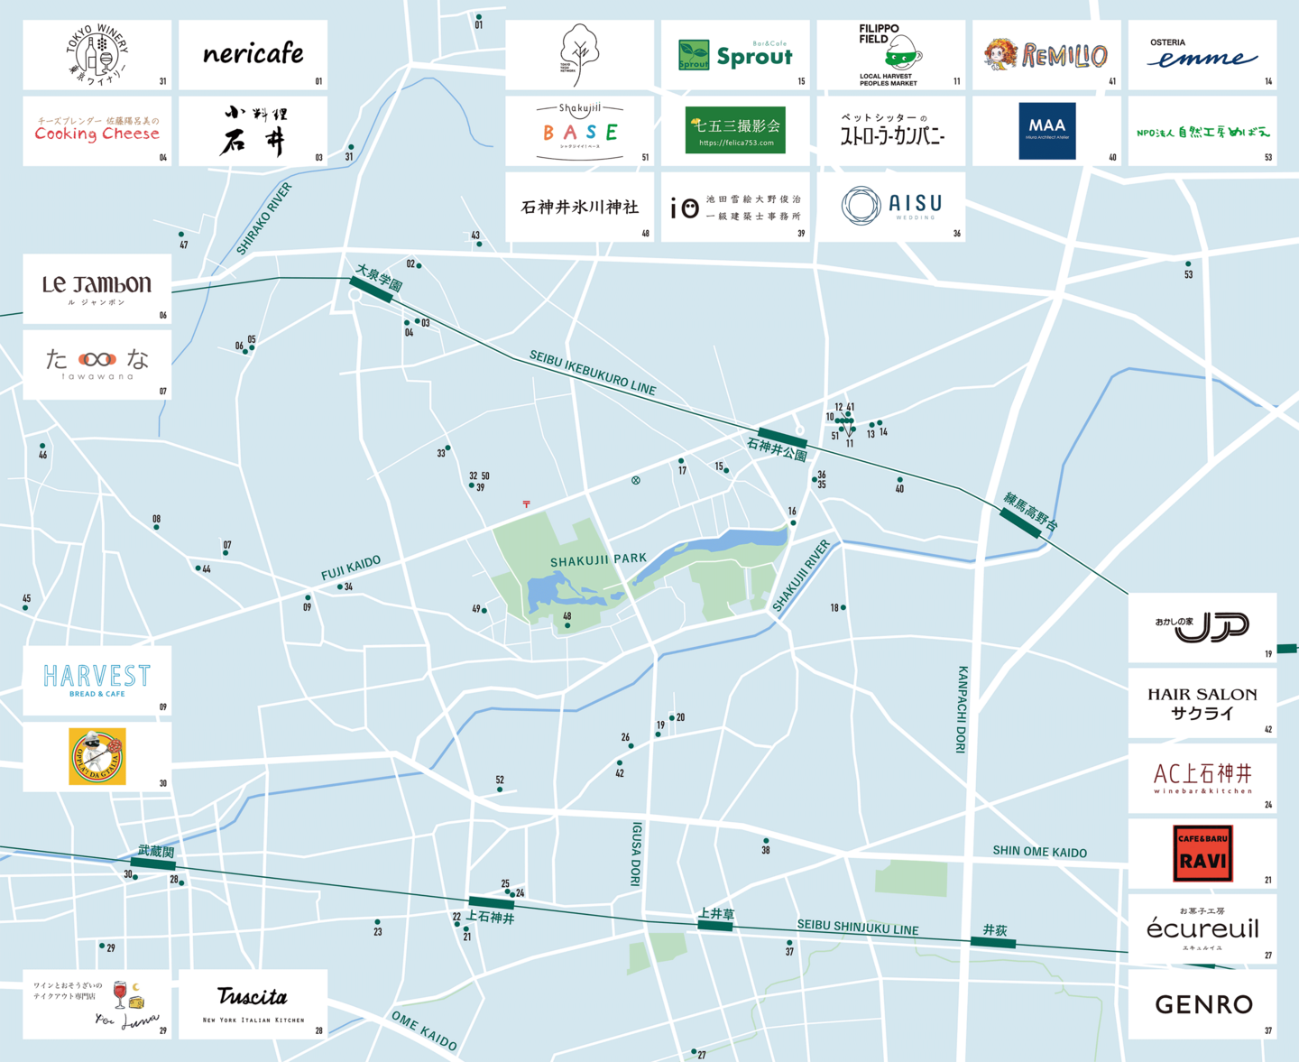Click the Osteria emme card
This screenshot has height=1062, width=1299.
click(x=1202, y=56)
